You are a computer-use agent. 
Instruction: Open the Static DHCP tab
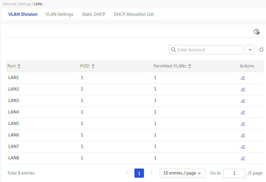93,14
